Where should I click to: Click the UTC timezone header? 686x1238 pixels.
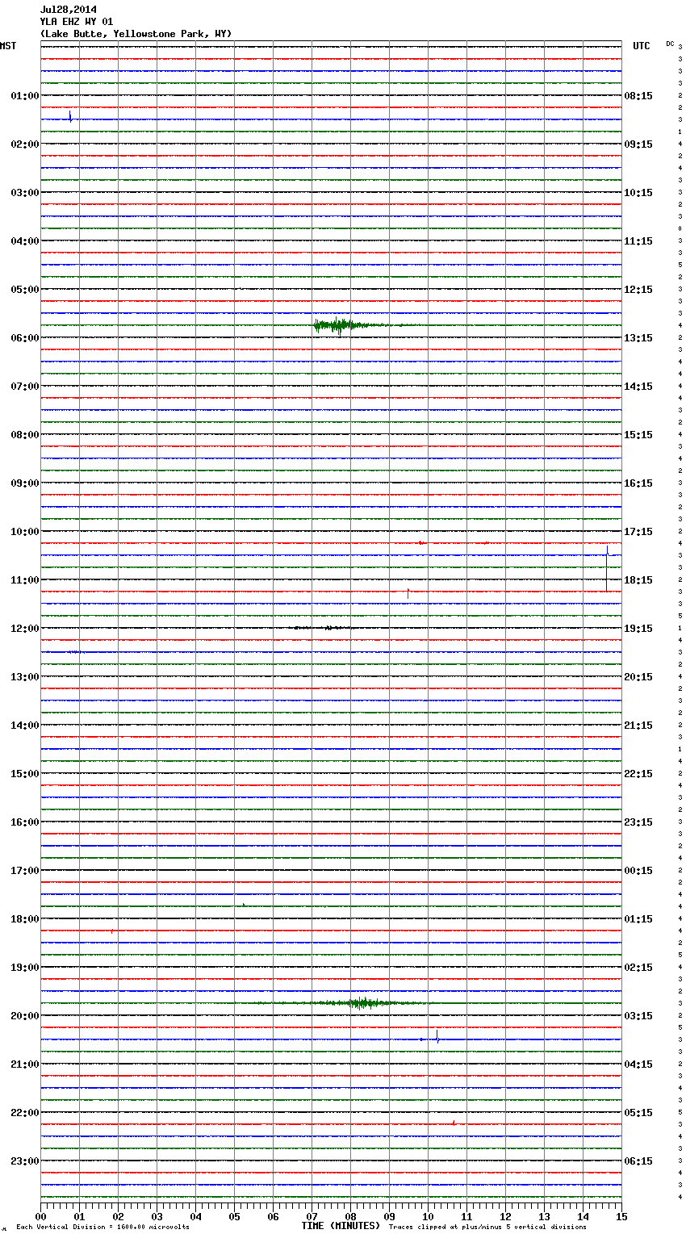(642, 46)
